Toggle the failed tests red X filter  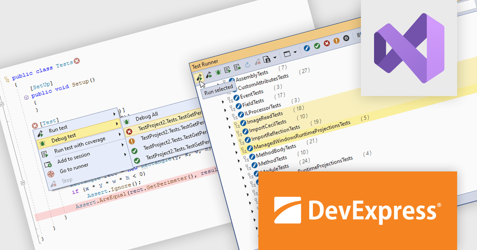click(x=327, y=43)
